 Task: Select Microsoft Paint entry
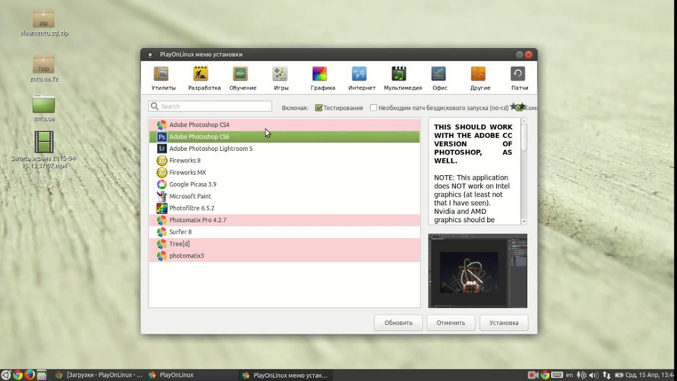pos(285,196)
